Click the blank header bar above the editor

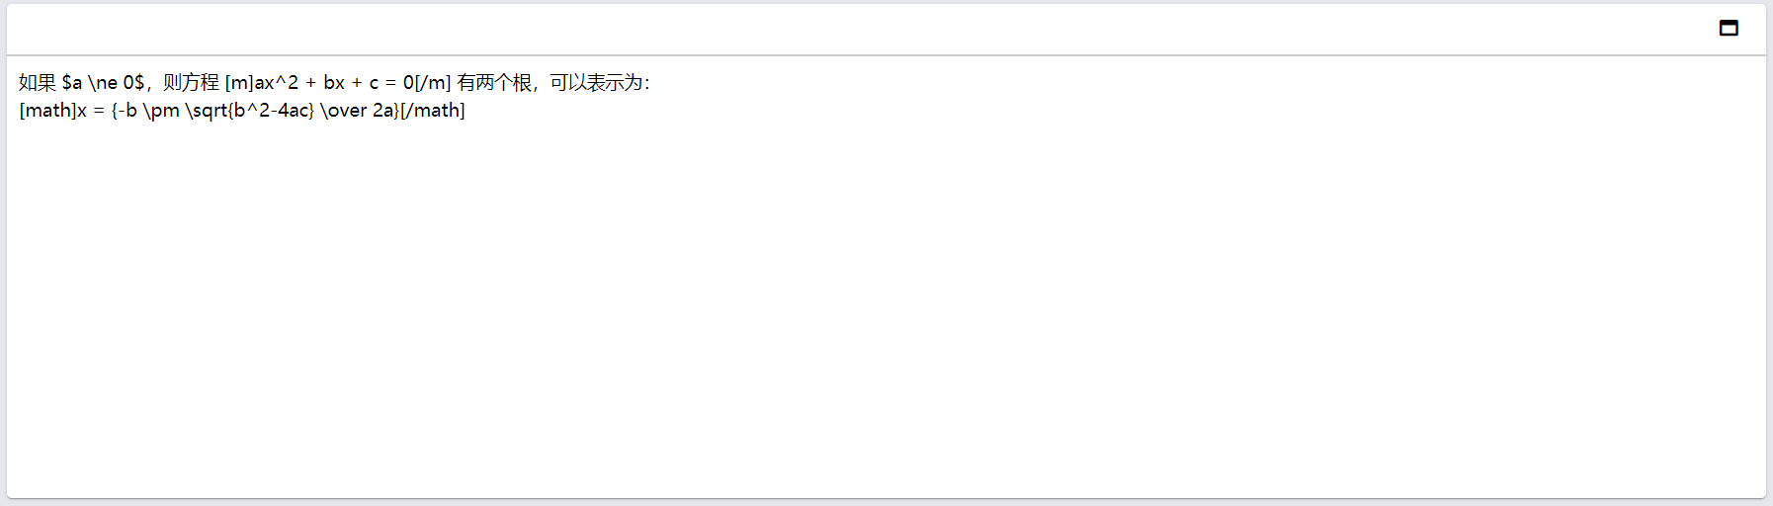(860, 29)
